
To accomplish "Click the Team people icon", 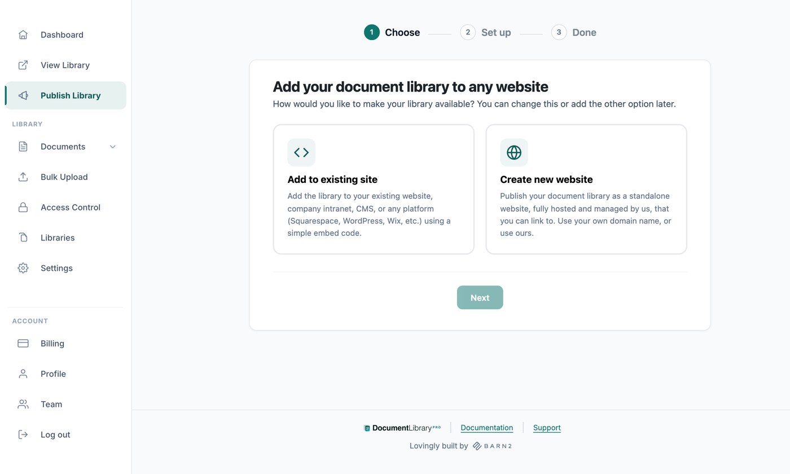I will (23, 405).
